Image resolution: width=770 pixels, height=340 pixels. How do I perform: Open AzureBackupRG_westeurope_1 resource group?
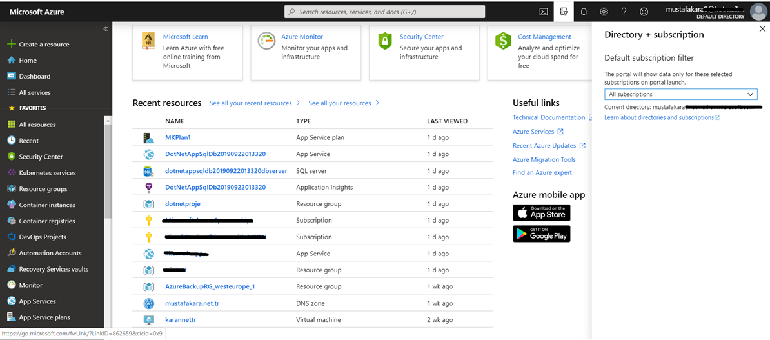pyautogui.click(x=210, y=286)
